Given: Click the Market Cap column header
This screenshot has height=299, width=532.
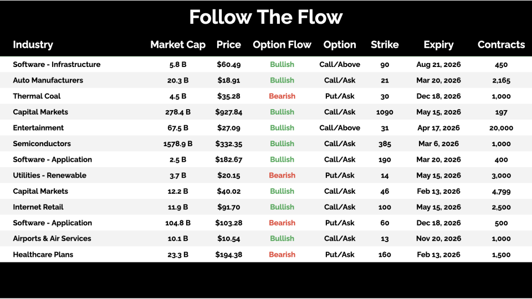Looking at the screenshot, I should (x=177, y=45).
